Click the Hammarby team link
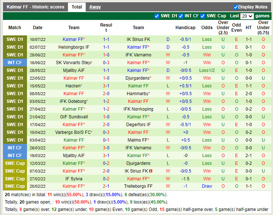This screenshot has height=215, width=273. click(137, 94)
